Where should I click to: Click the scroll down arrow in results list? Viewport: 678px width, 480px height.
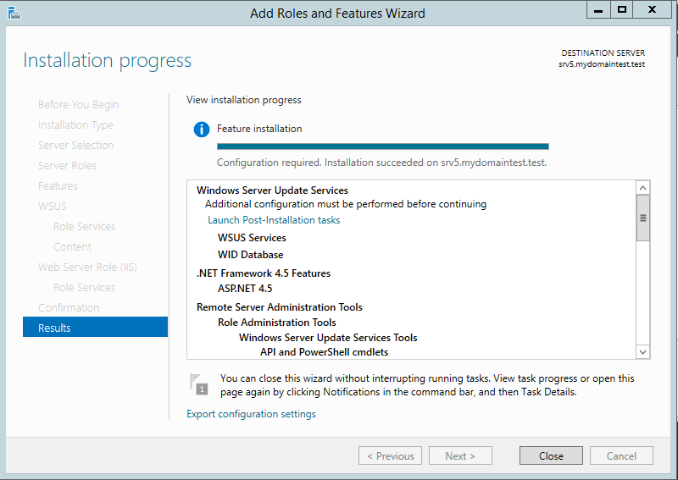click(643, 352)
